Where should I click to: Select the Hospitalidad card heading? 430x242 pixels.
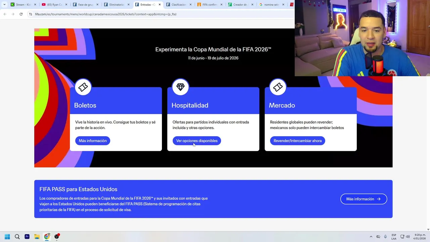pos(190,105)
